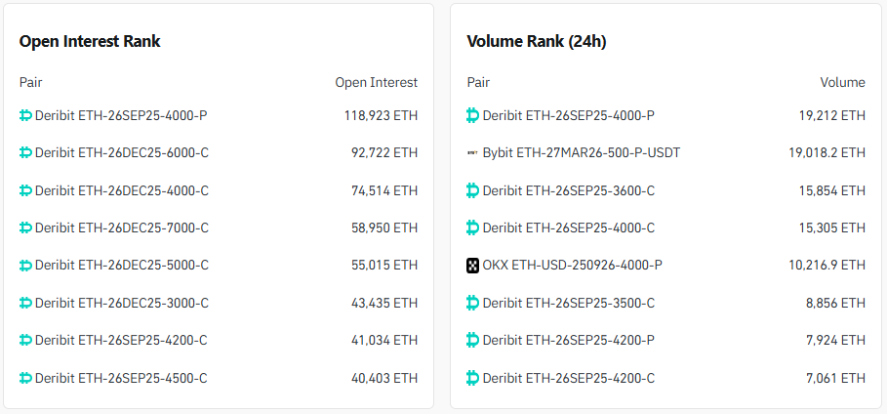The width and height of the screenshot is (887, 414).
Task: Select the 74,514 ETH open interest value
Action: pyautogui.click(x=384, y=190)
